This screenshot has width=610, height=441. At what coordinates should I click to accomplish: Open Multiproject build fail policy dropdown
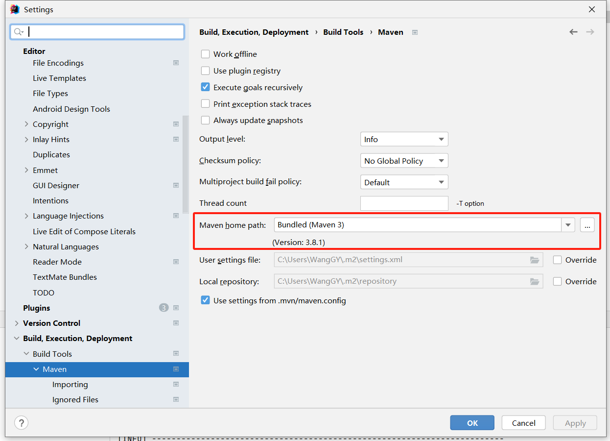404,182
